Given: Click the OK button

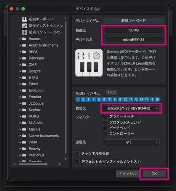Looking at the screenshot, I should pyautogui.click(x=154, y=174).
